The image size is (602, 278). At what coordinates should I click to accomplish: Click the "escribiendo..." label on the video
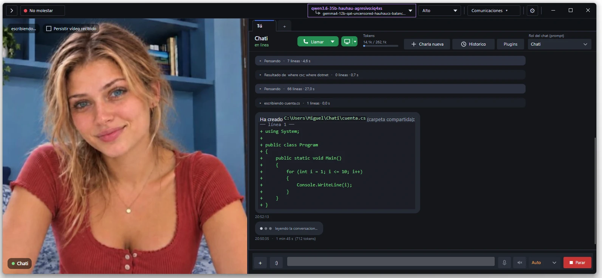coord(23,29)
